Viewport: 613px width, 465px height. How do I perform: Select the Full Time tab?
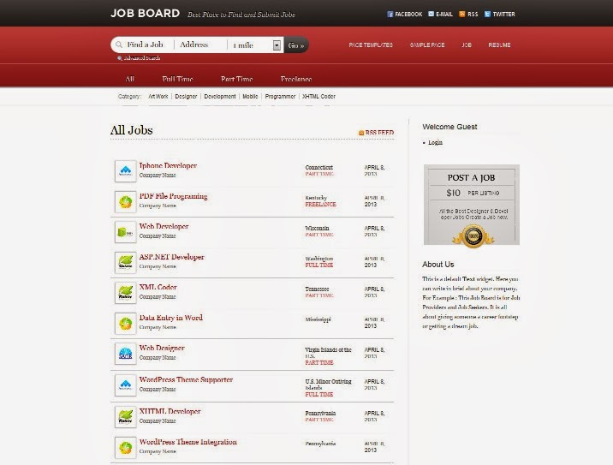(177, 79)
